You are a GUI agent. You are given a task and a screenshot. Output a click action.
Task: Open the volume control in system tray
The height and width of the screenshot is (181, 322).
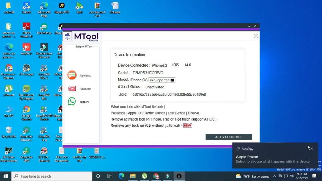(291, 176)
